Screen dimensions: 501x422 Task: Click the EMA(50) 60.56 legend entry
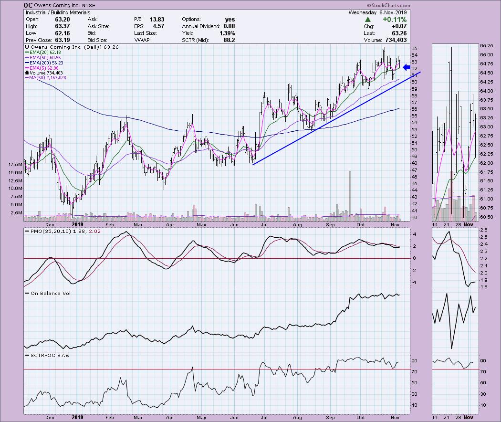[x=43, y=58]
